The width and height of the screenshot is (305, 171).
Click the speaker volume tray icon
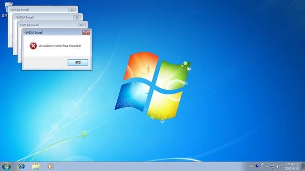278,166
